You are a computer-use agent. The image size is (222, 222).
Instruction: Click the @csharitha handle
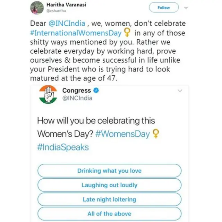coord(56,11)
